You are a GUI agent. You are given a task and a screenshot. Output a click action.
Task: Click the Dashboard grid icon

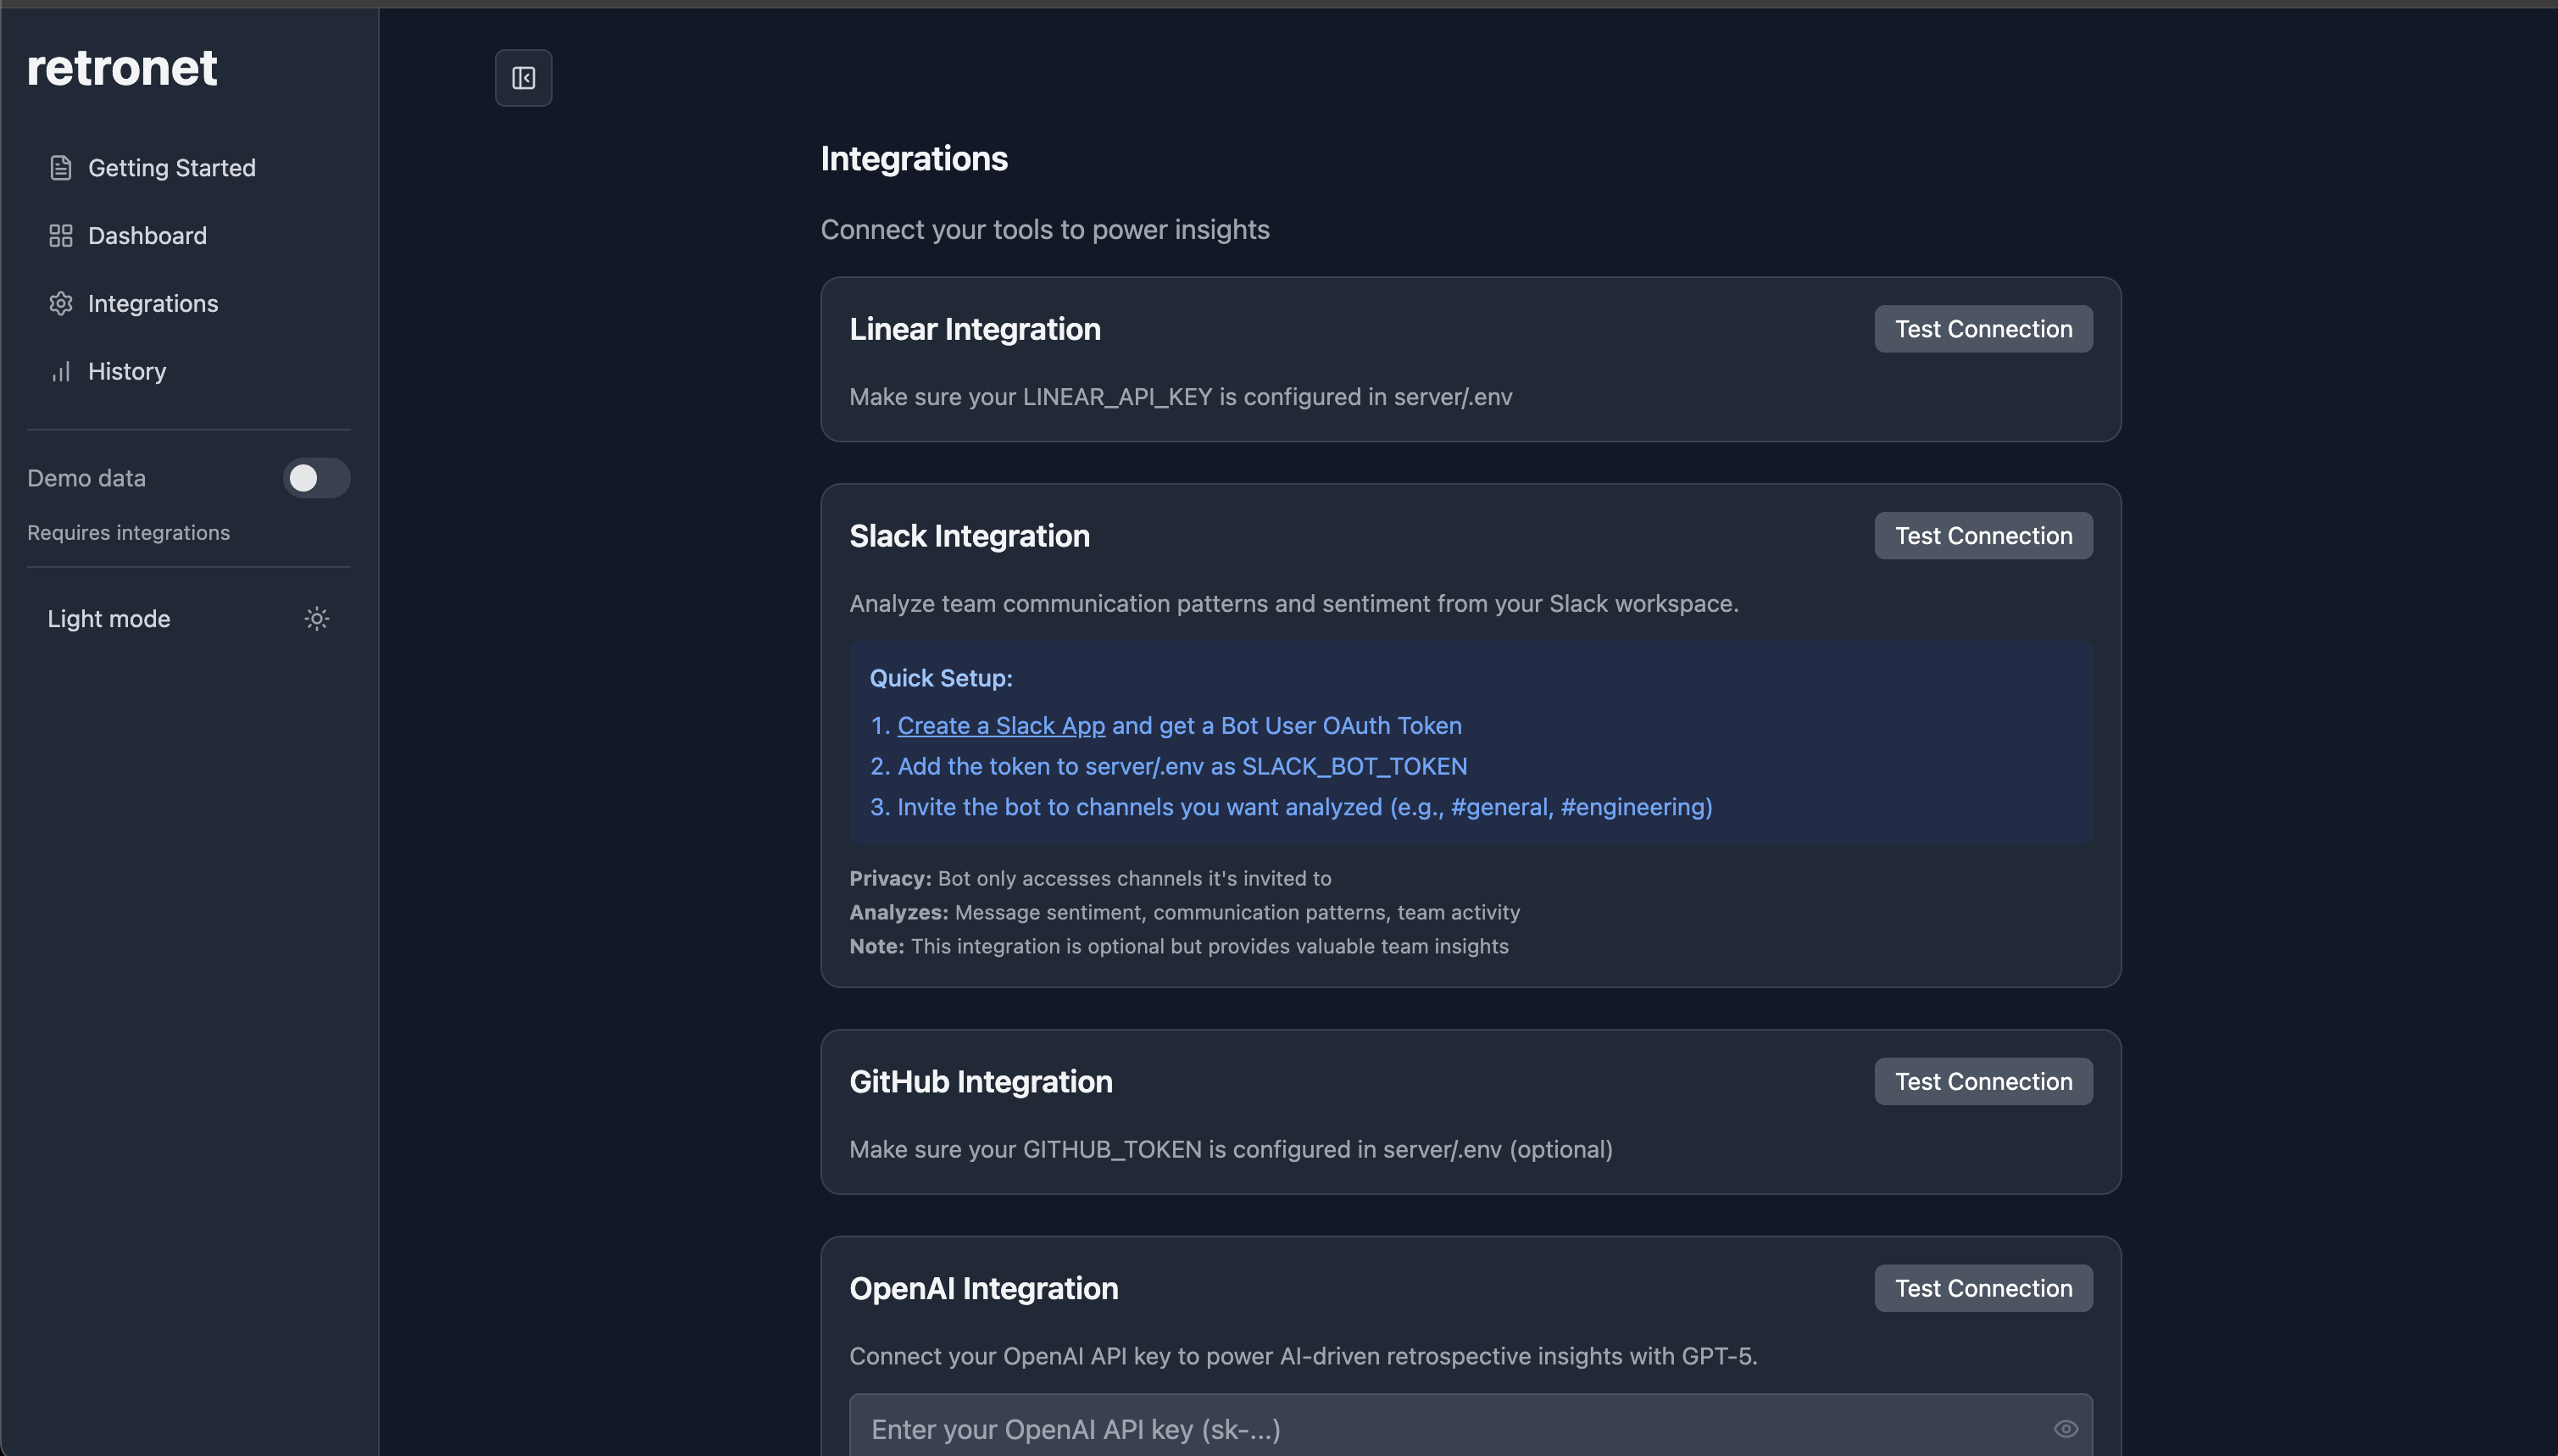(61, 236)
